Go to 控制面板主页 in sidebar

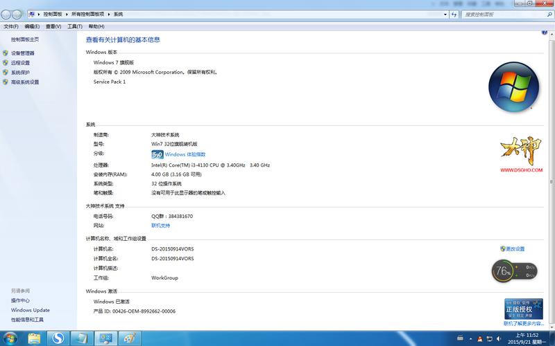pyautogui.click(x=25, y=39)
